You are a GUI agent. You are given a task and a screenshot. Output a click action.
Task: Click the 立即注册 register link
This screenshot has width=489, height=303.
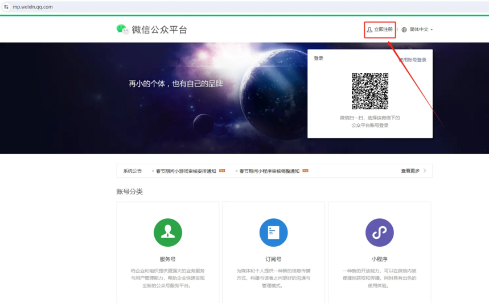click(380, 30)
